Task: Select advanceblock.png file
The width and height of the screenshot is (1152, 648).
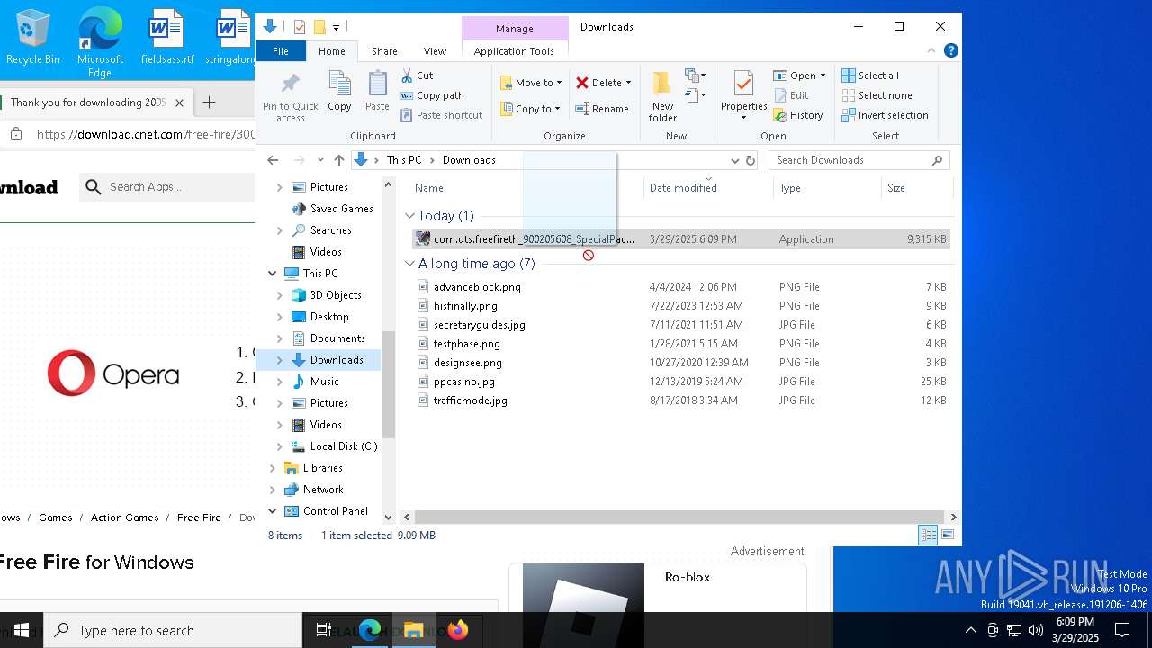Action: [477, 287]
